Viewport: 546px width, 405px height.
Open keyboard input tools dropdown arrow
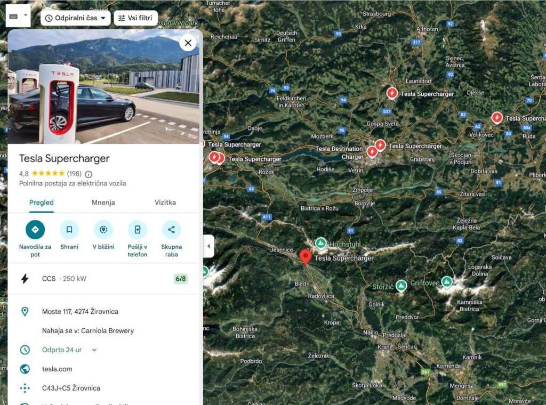pos(26,15)
